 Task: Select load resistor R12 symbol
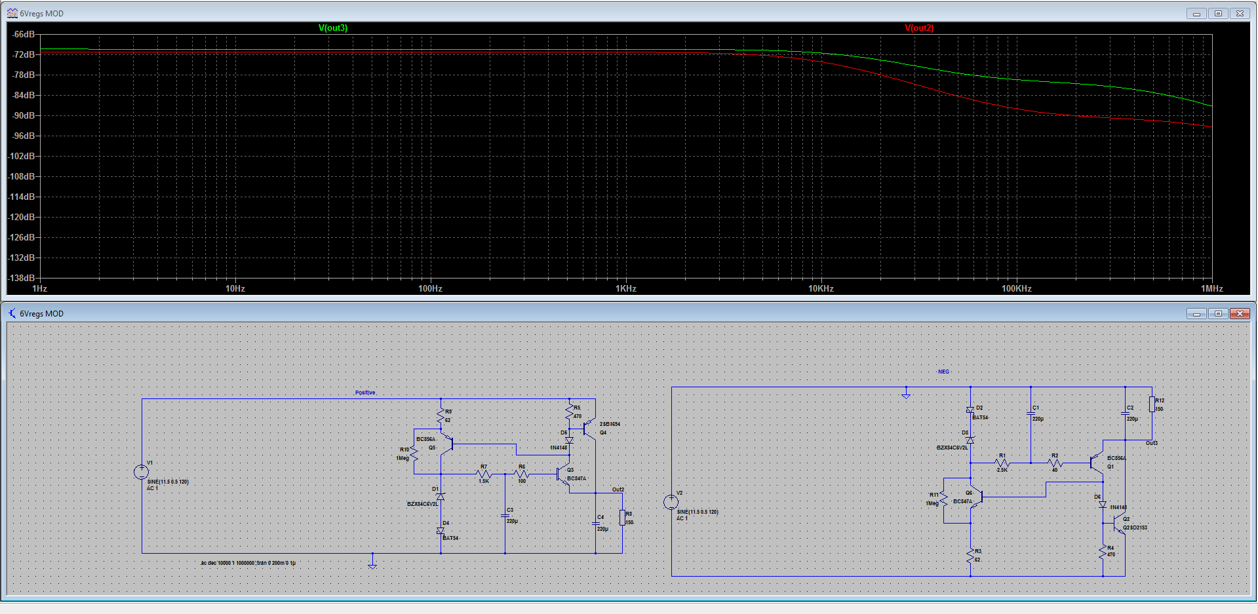pos(1152,404)
